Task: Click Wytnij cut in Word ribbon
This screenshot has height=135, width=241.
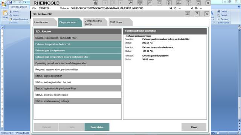Action: [14, 12]
